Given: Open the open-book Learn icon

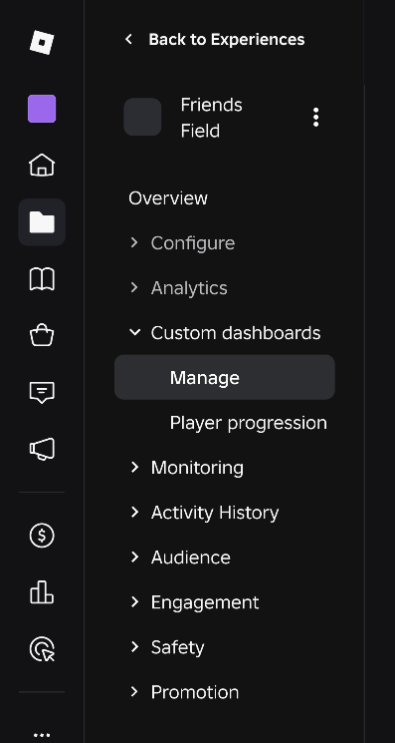Looking at the screenshot, I should point(42,278).
